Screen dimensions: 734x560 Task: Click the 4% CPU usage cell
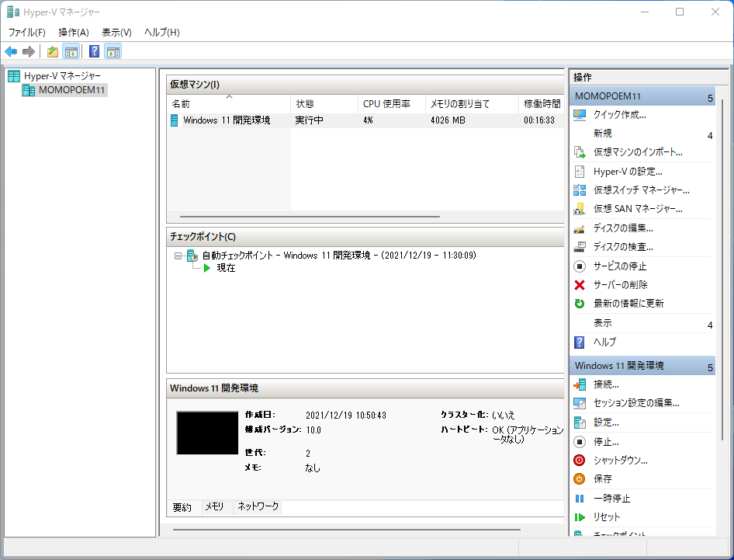pyautogui.click(x=368, y=120)
